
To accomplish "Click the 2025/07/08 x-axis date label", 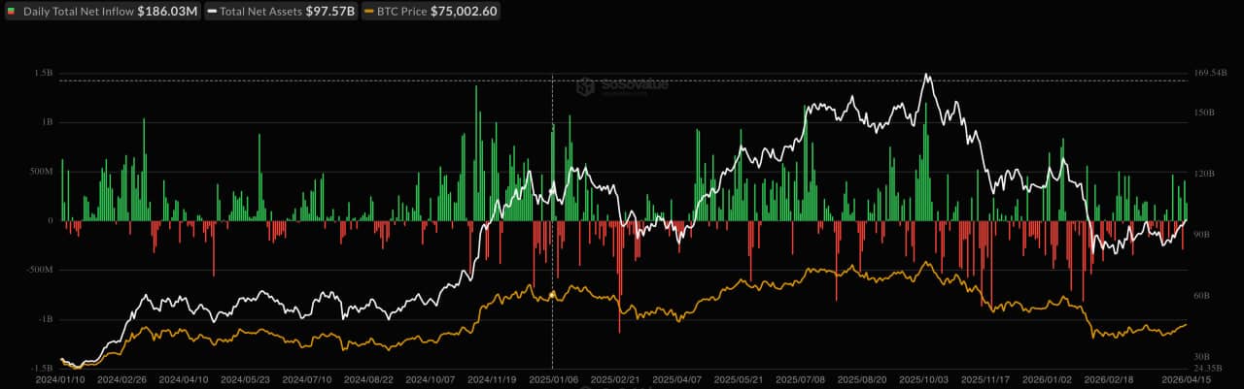I will [800, 382].
